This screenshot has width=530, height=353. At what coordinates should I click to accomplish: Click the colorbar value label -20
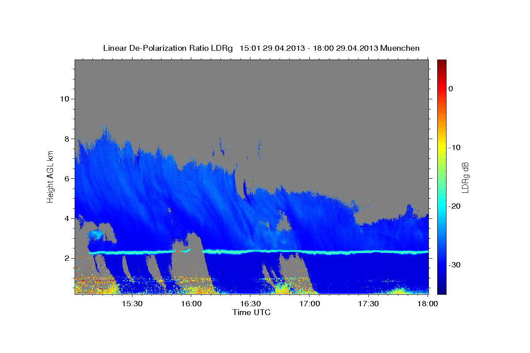455,206
